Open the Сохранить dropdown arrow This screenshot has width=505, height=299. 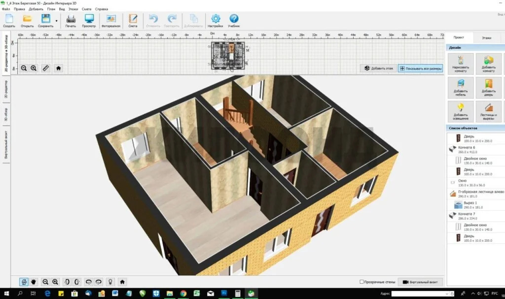[56, 21]
